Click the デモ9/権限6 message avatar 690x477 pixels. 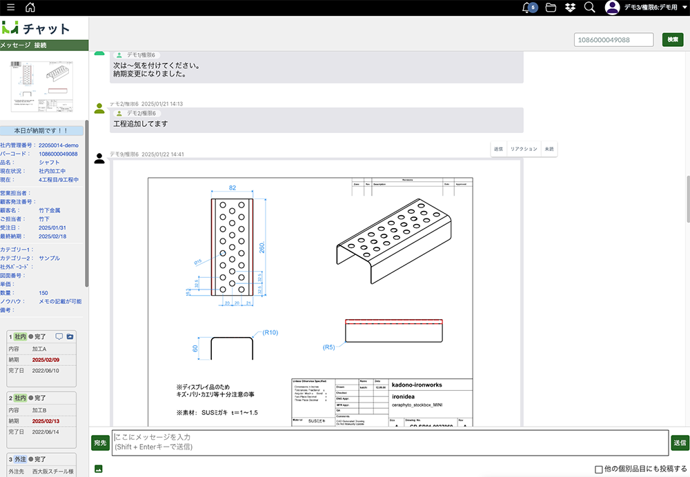(99, 159)
